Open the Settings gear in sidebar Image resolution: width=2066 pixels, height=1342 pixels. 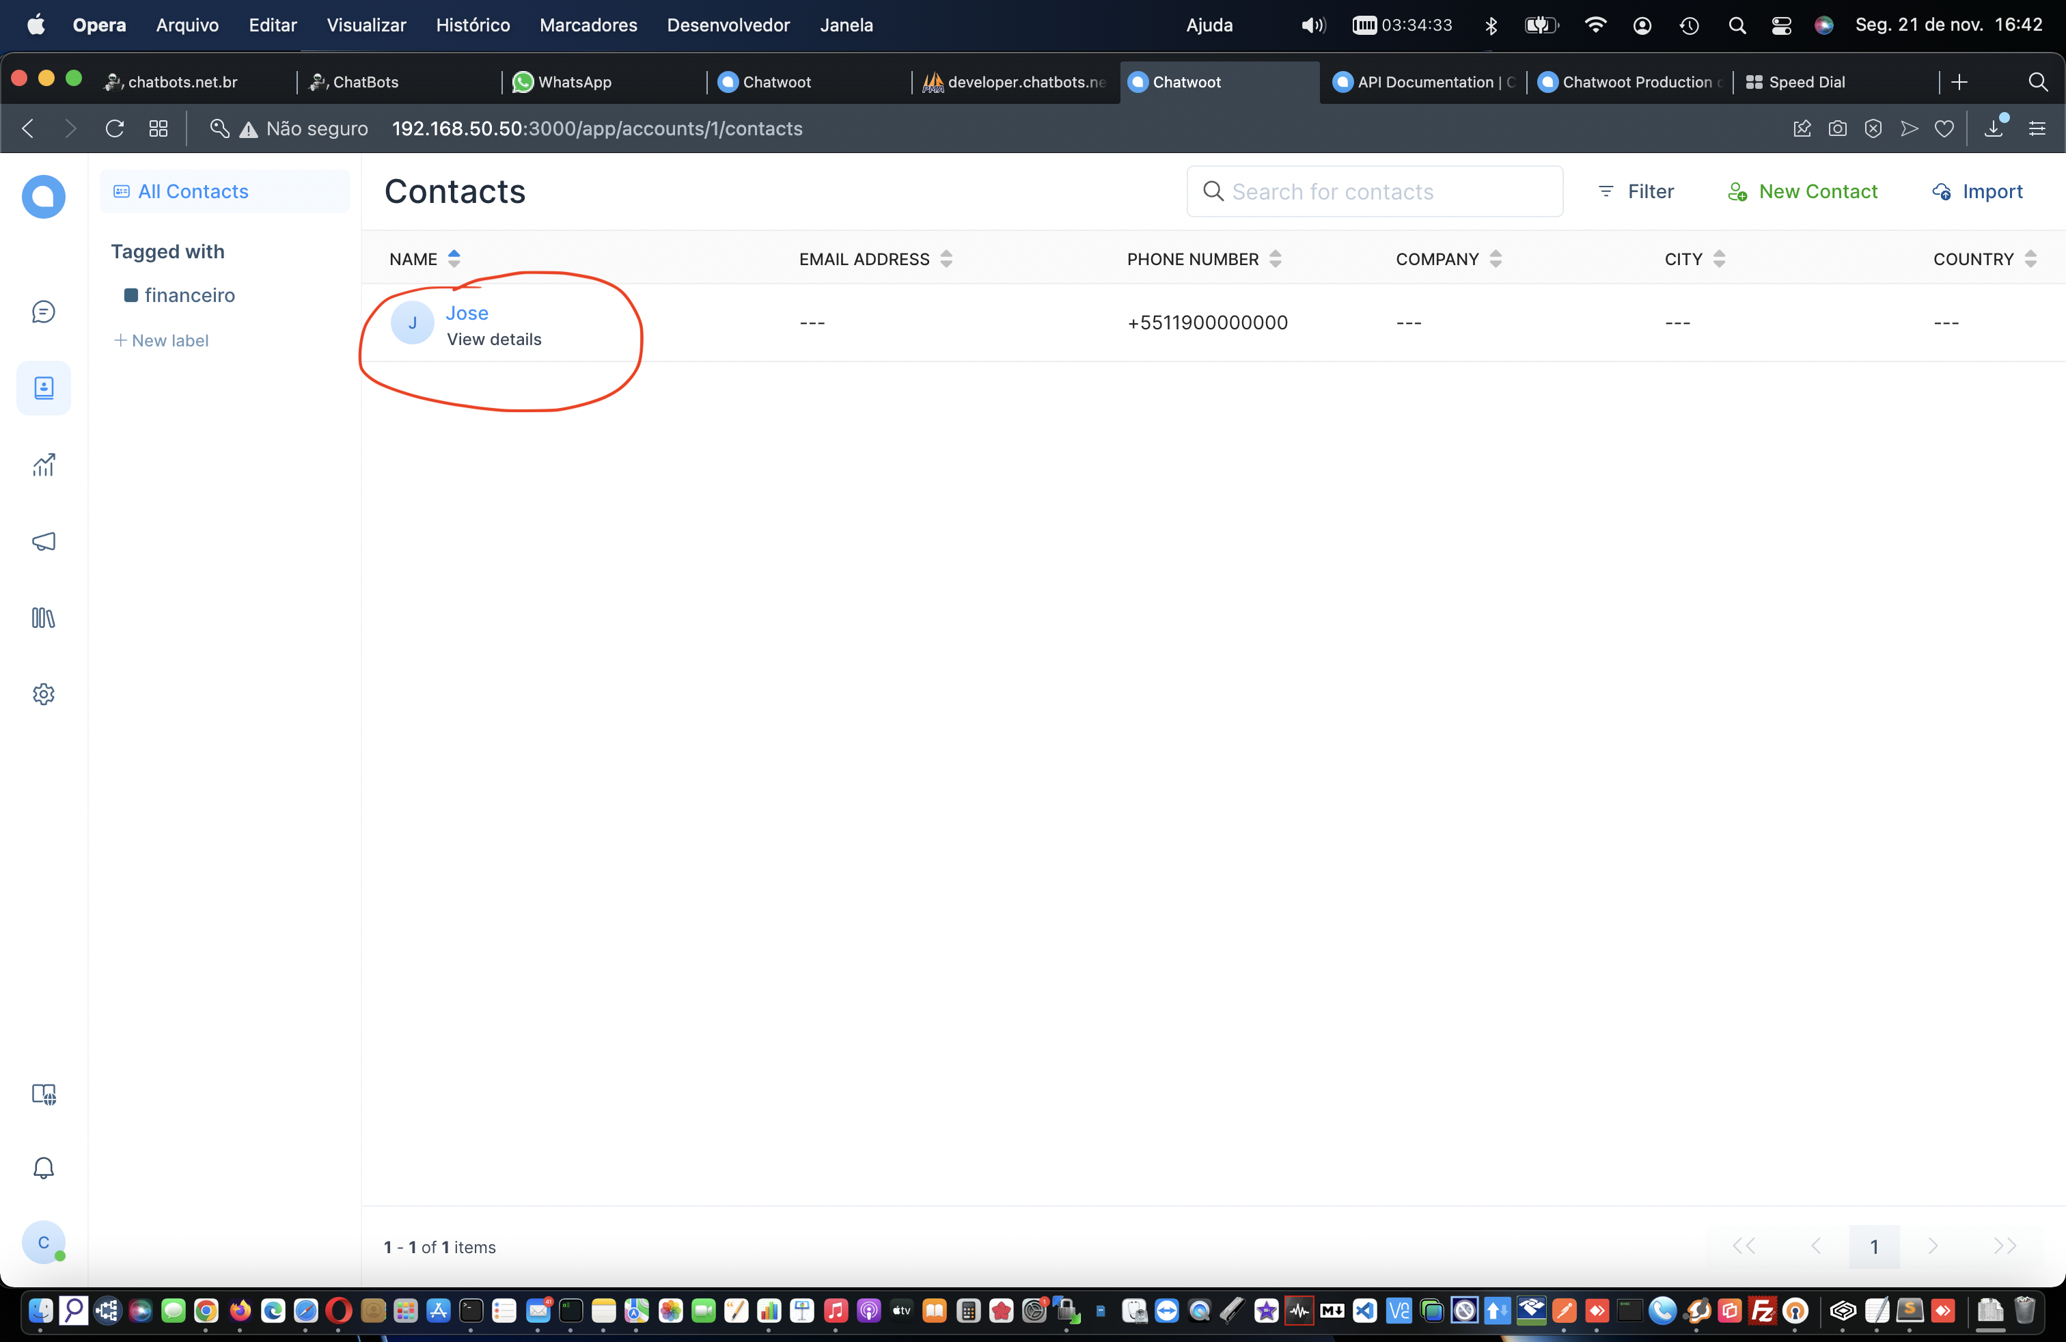point(44,694)
